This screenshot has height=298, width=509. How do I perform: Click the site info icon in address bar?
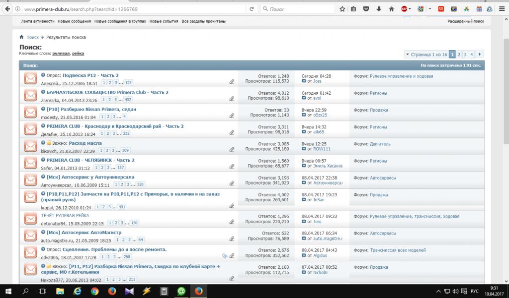[x=18, y=9]
